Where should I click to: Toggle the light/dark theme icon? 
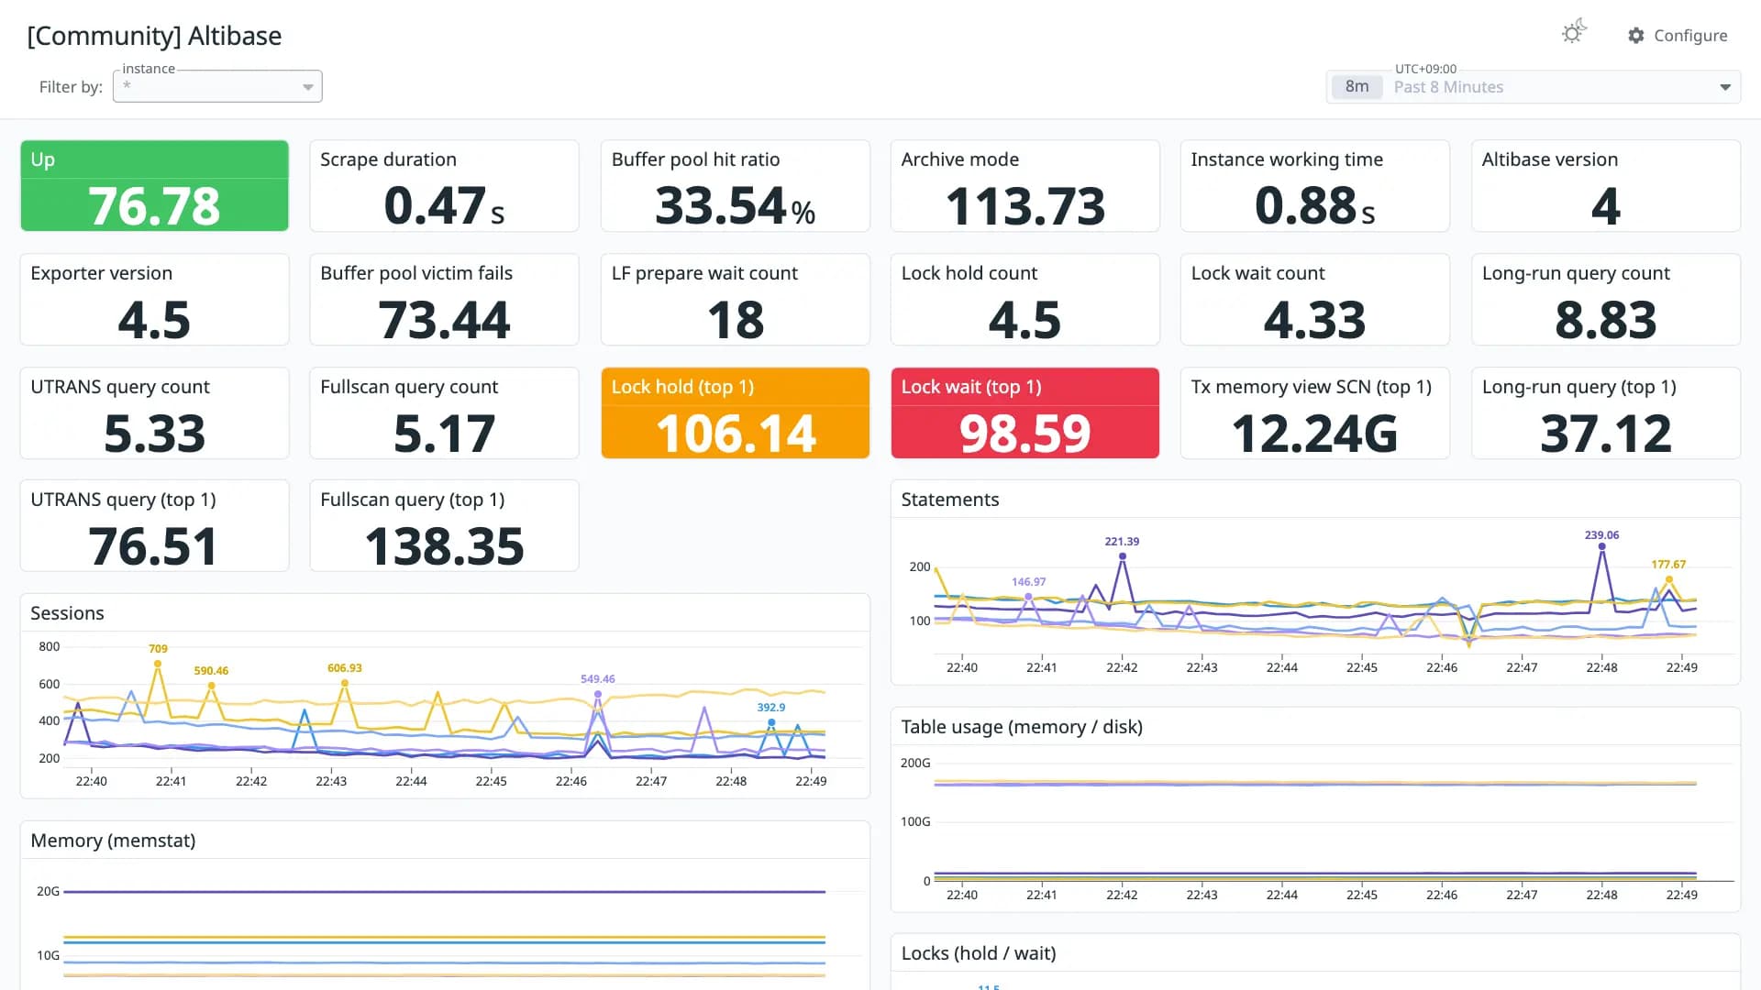[1574, 33]
